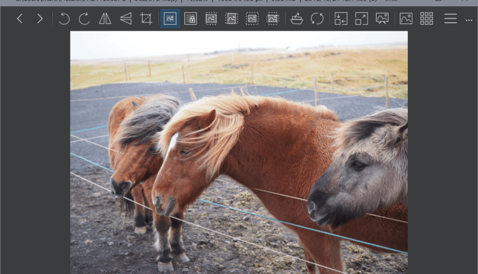Click the circular arrows sync icon
This screenshot has width=478, height=274.
click(317, 19)
